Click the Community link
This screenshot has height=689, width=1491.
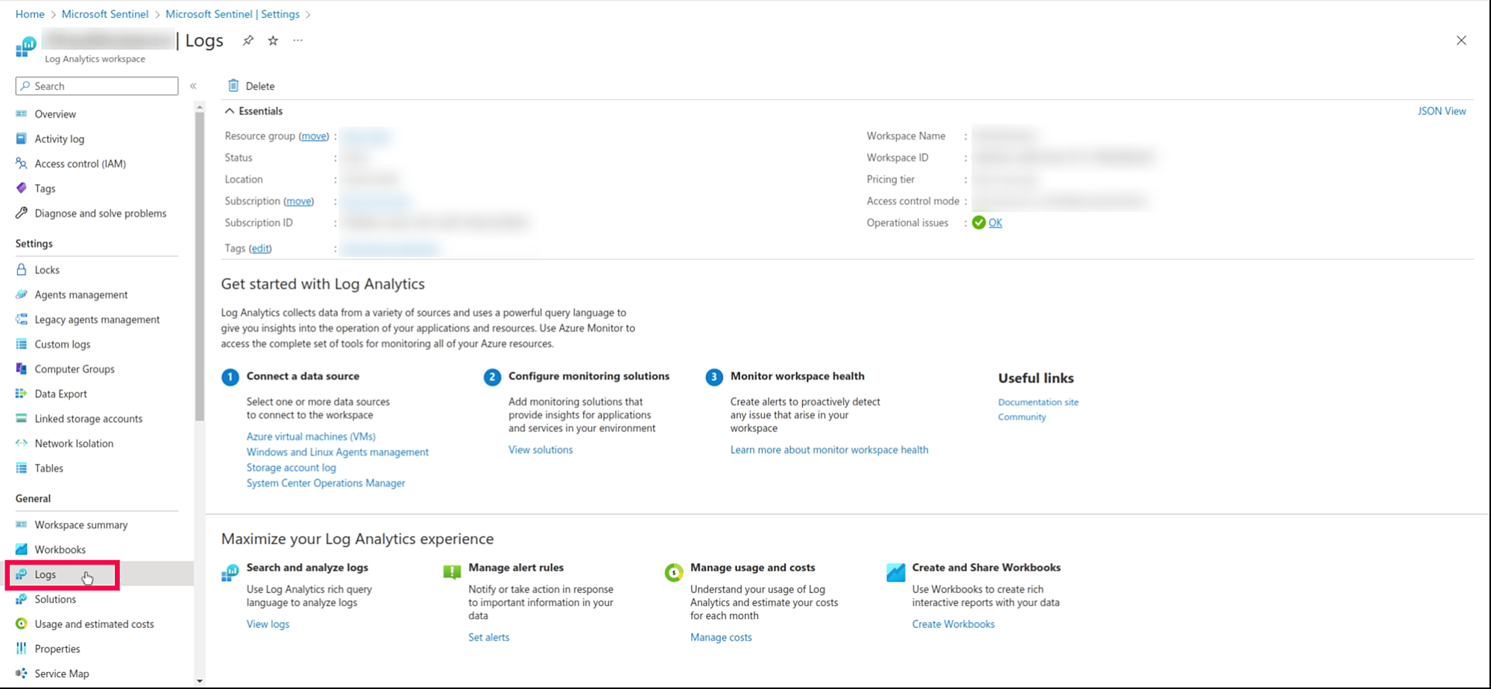point(1022,417)
